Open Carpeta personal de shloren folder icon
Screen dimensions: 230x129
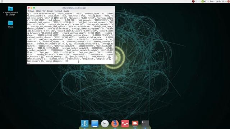click(x=10, y=11)
